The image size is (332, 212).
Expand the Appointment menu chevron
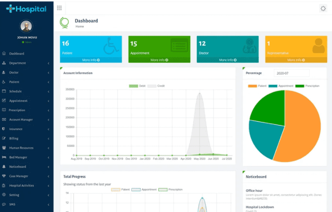[x=48, y=101]
